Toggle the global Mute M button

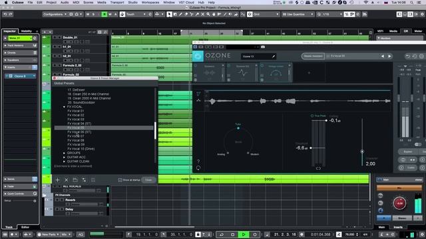coord(88,15)
